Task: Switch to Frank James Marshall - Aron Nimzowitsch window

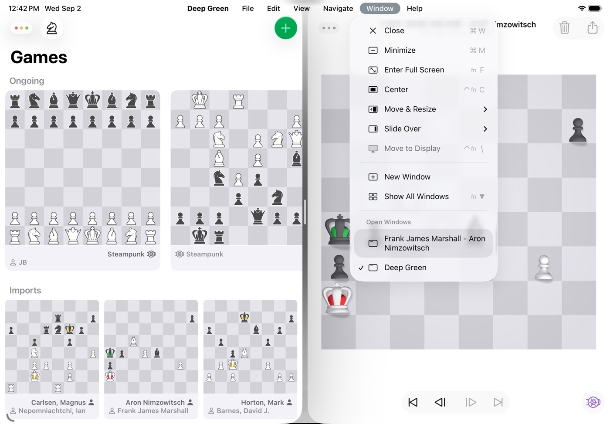Action: click(x=424, y=243)
